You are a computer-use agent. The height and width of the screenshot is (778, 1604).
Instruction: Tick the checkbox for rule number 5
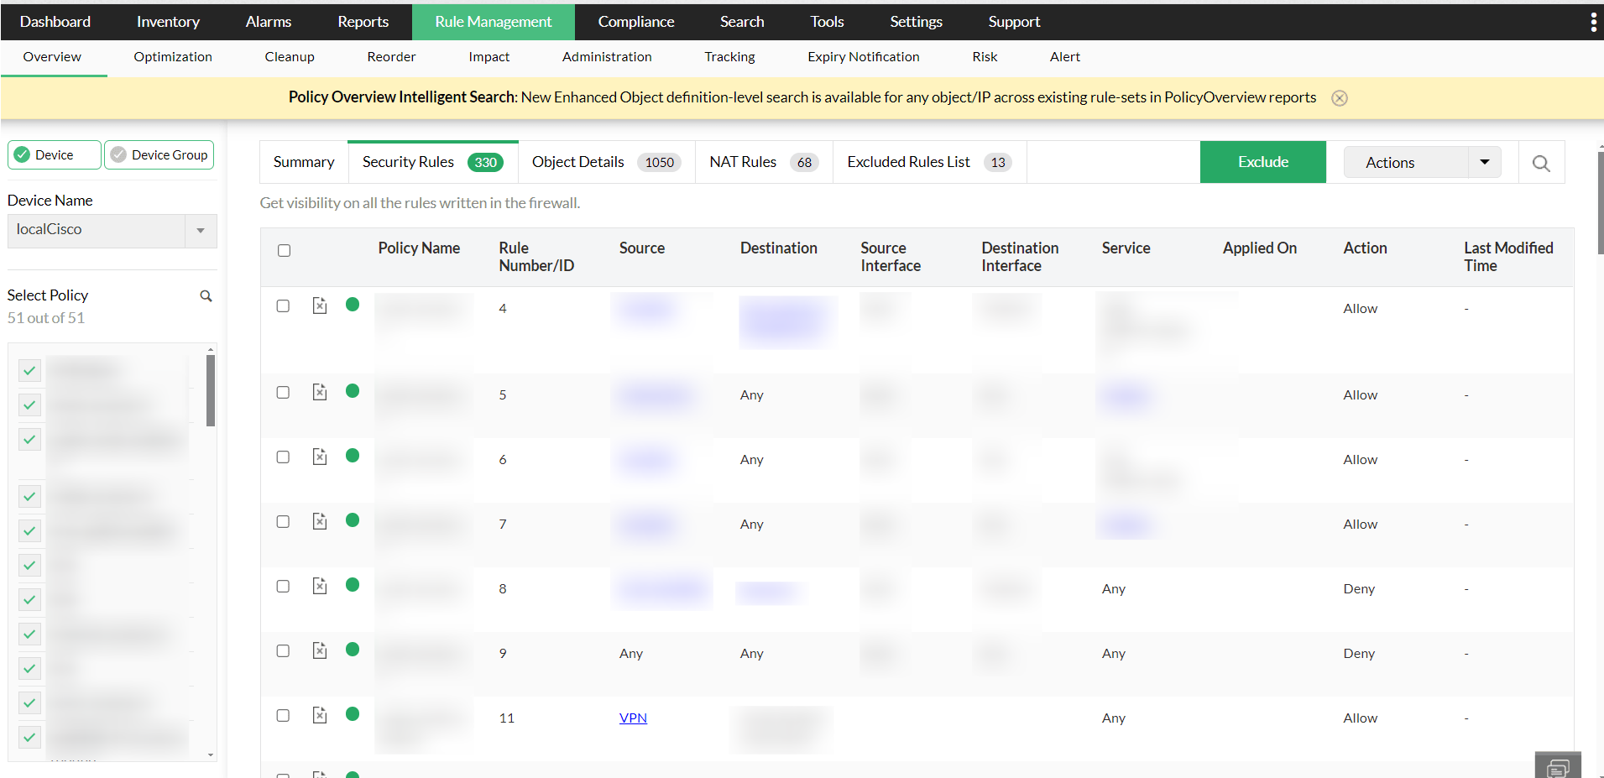[x=284, y=393]
